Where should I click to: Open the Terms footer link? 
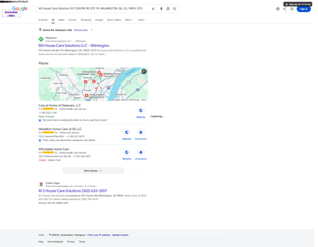pyautogui.click(x=82, y=242)
